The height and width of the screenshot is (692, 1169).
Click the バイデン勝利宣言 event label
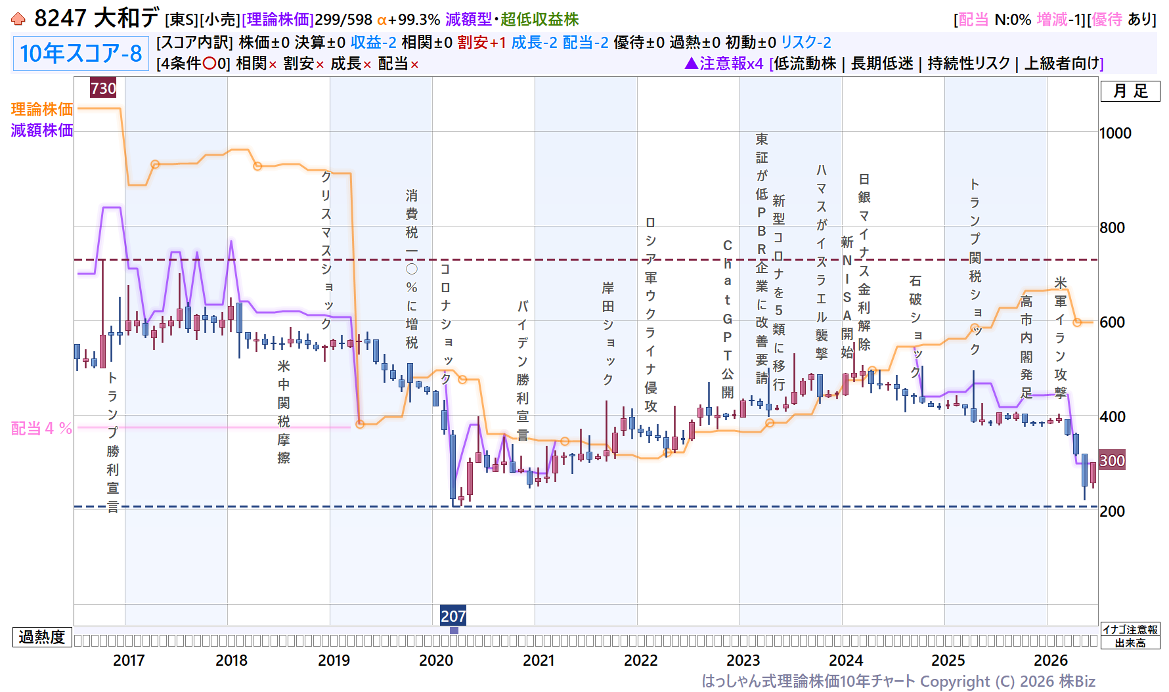click(523, 370)
